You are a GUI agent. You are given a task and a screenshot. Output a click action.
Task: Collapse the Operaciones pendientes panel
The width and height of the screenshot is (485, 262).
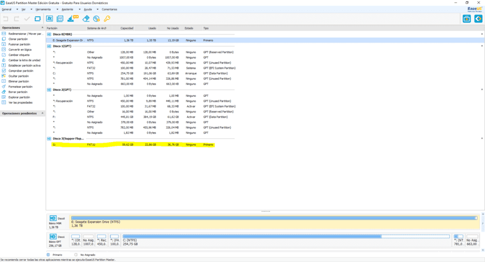43,113
